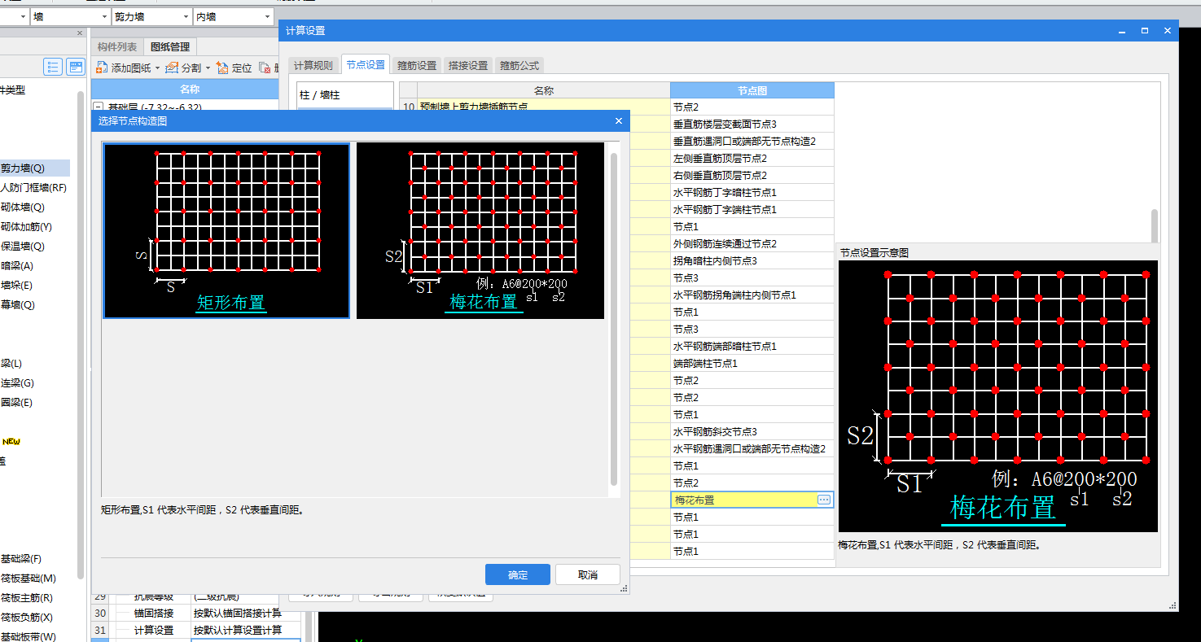1201x642 pixels.
Task: Click cell 左侧垂直筋顶层节点2
Action: pos(752,158)
